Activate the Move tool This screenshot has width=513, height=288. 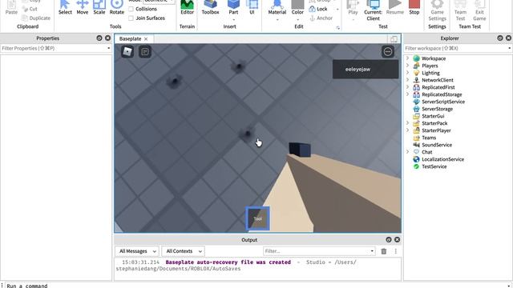82,7
